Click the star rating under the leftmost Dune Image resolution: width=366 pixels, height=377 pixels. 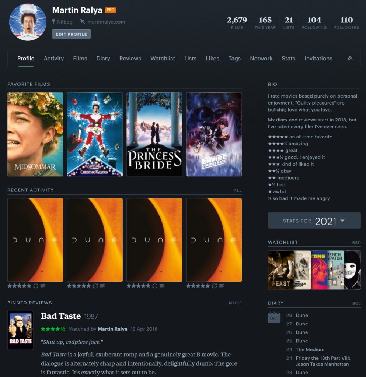click(x=20, y=286)
